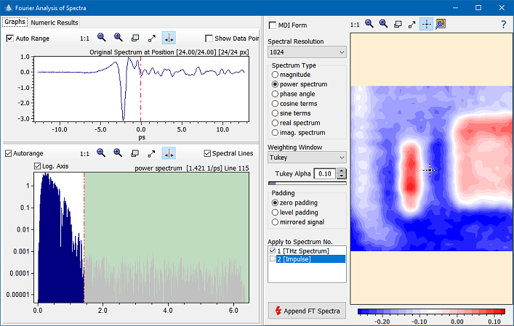
Task: Select imag. spectrum type
Action: tap(275, 133)
